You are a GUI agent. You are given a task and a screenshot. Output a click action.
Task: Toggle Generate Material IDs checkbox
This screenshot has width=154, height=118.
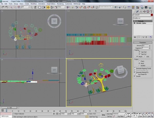click(135, 72)
